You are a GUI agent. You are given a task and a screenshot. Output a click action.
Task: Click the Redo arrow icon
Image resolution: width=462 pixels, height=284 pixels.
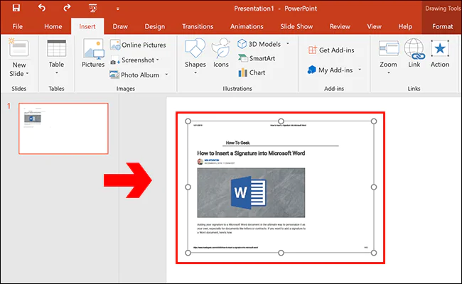click(68, 9)
